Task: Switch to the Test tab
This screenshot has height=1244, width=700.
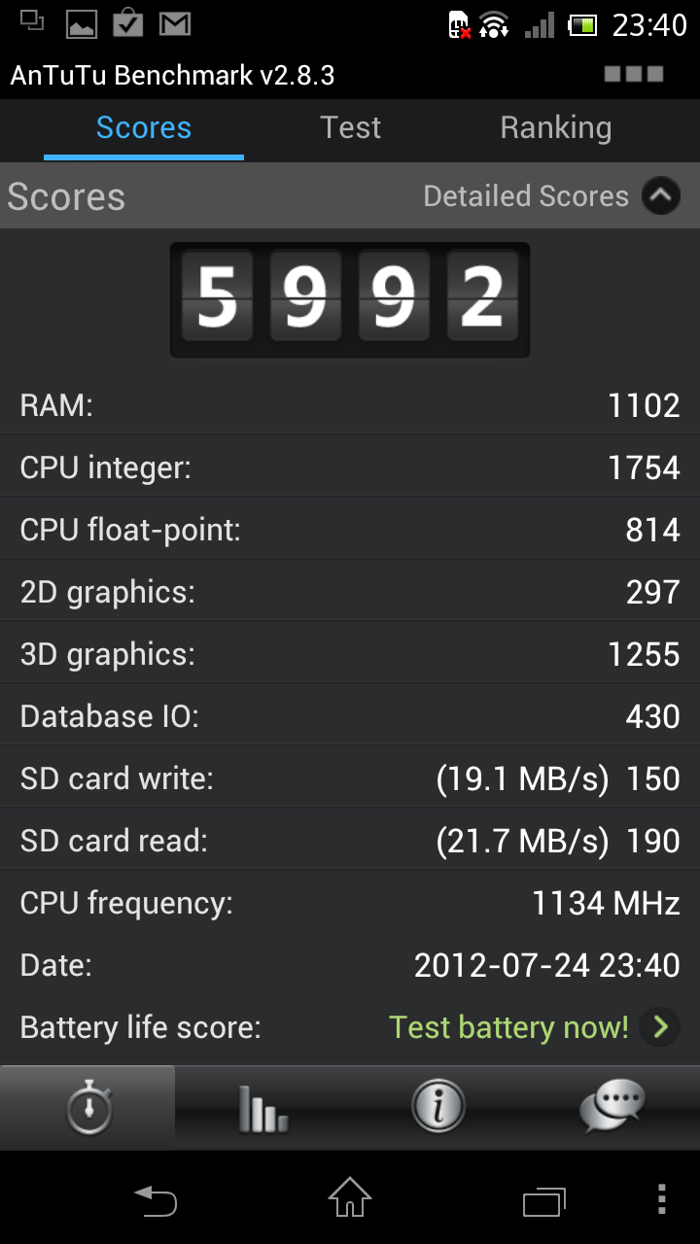Action: point(351,128)
